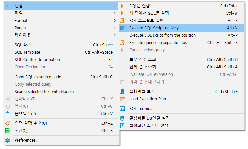Screen dimensions: 248x149
Task: Click the 실행계획 보기 plan icon
Action: [122, 92]
